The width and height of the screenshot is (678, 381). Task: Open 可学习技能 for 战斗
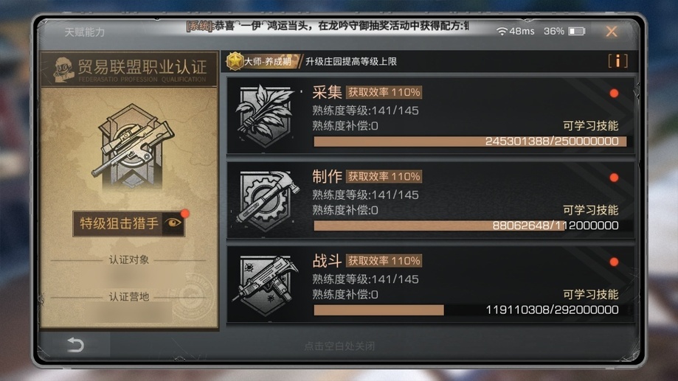point(590,294)
